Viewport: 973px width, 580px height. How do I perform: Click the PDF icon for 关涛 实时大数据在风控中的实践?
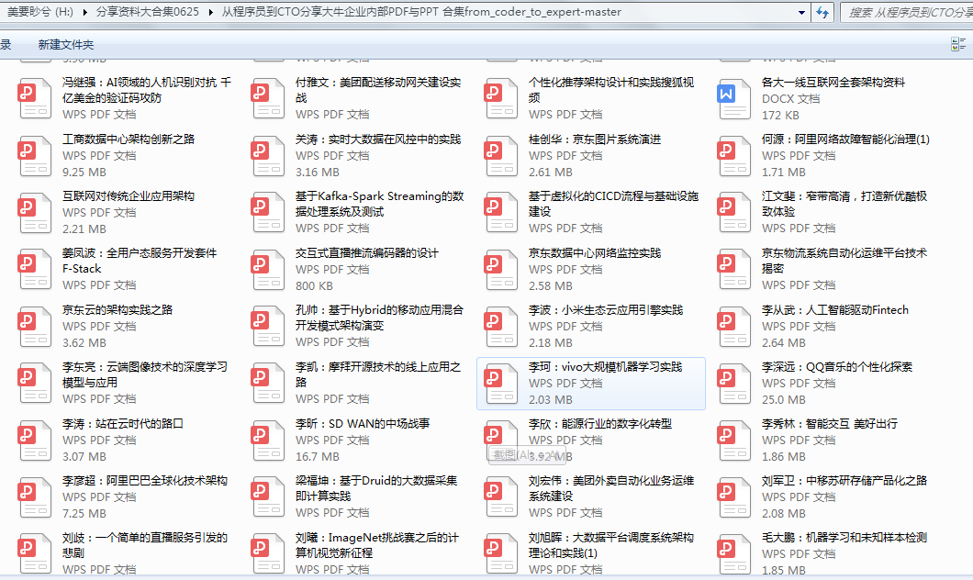[x=268, y=155]
